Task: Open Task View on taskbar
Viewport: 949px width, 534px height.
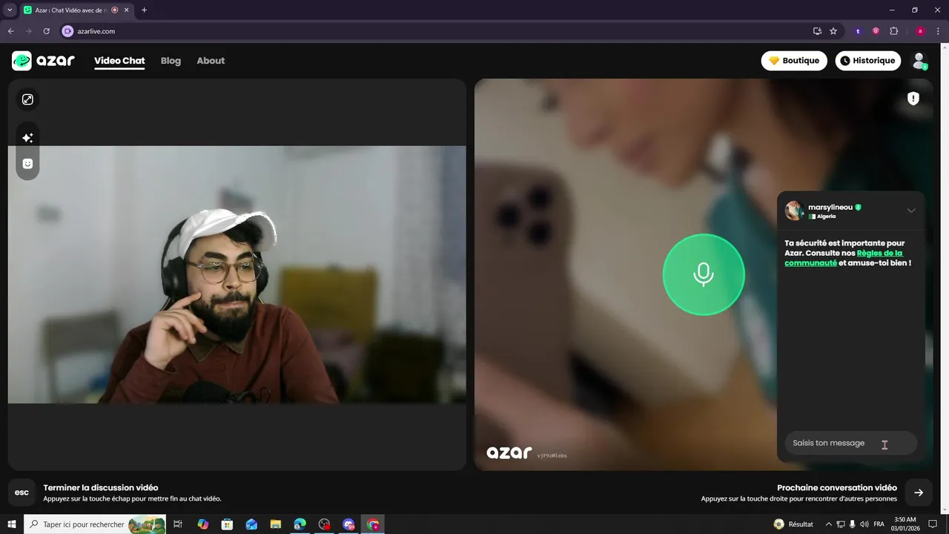Action: click(178, 524)
